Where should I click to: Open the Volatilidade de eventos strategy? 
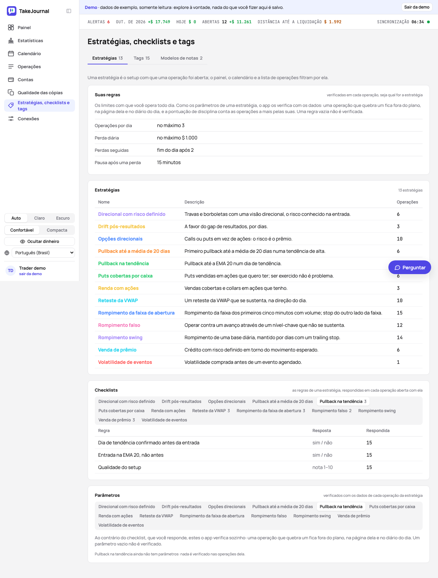pos(125,362)
